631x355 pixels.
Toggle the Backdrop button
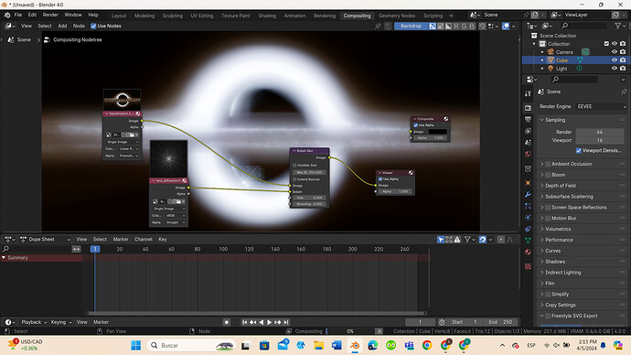(x=411, y=26)
